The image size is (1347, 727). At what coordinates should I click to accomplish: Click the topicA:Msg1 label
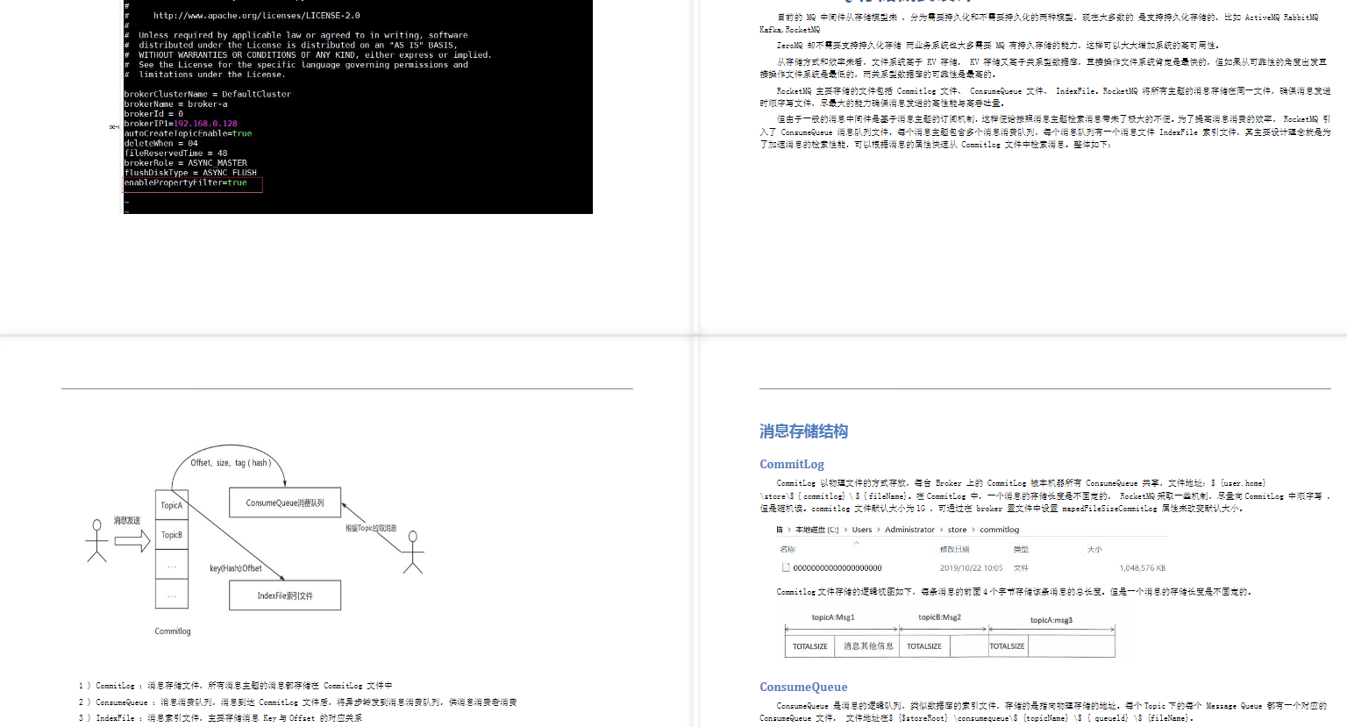pyautogui.click(x=833, y=617)
